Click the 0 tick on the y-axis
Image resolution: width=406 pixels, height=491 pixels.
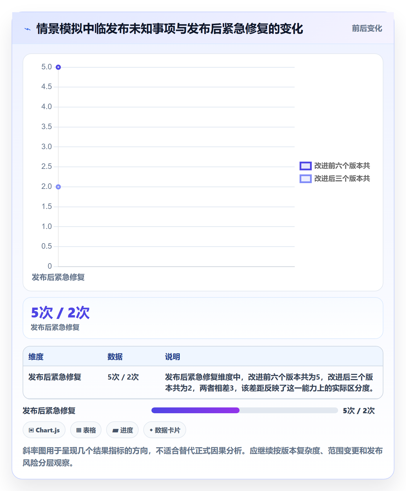pyautogui.click(x=50, y=266)
